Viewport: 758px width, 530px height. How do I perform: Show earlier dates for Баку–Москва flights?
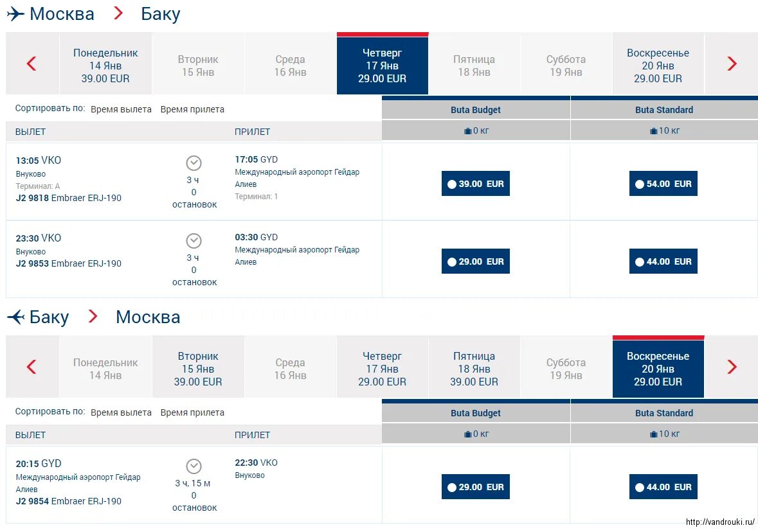click(32, 367)
